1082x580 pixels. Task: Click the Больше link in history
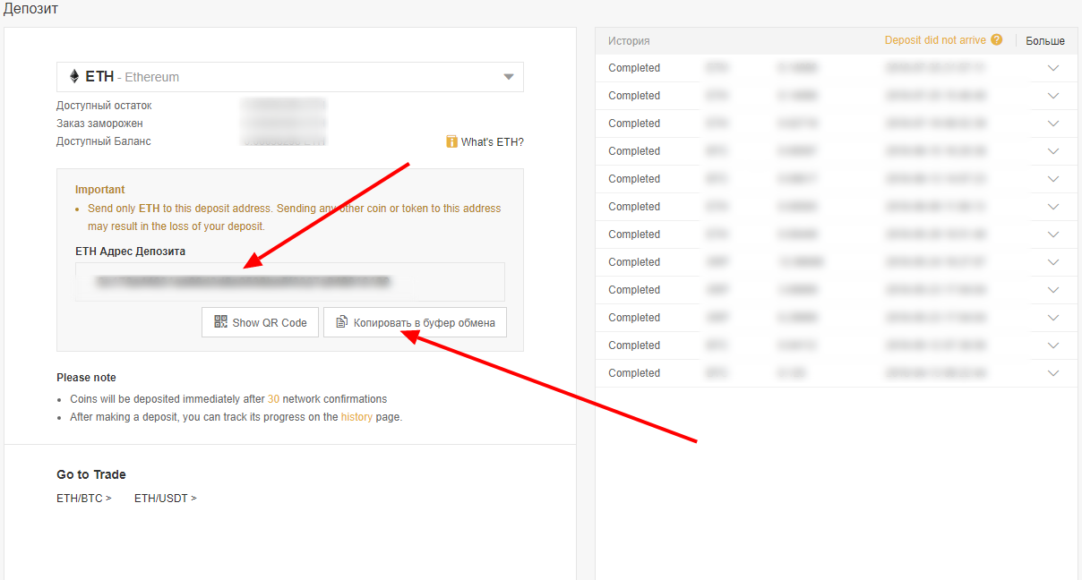[x=1044, y=41]
